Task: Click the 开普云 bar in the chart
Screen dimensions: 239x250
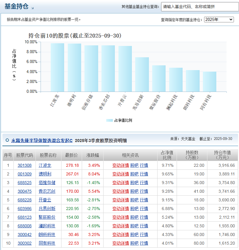Action: [x=125, y=69]
